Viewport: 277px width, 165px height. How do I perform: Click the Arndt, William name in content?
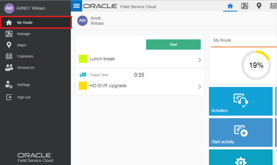[x=97, y=21]
